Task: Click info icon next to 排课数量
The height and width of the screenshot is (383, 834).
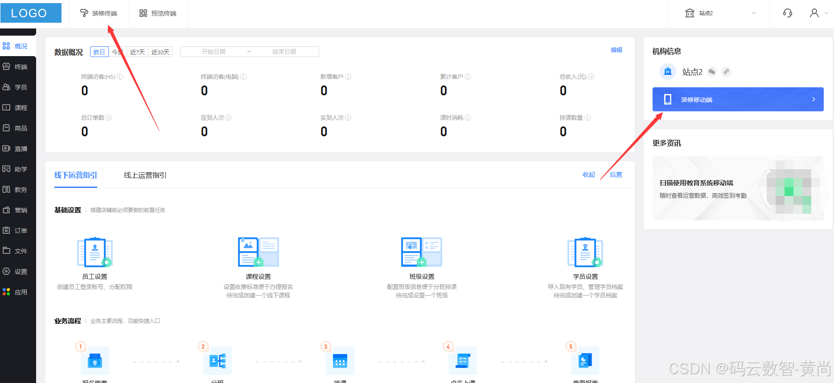Action: pos(587,118)
